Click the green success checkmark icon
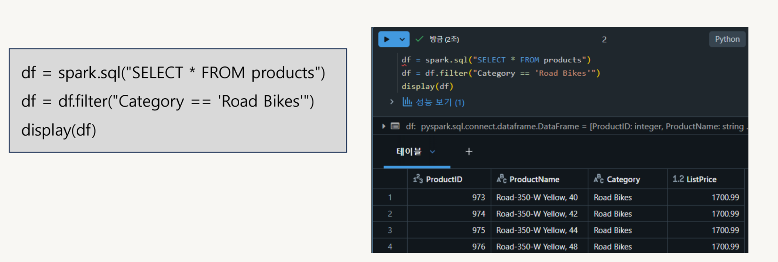 (x=419, y=39)
